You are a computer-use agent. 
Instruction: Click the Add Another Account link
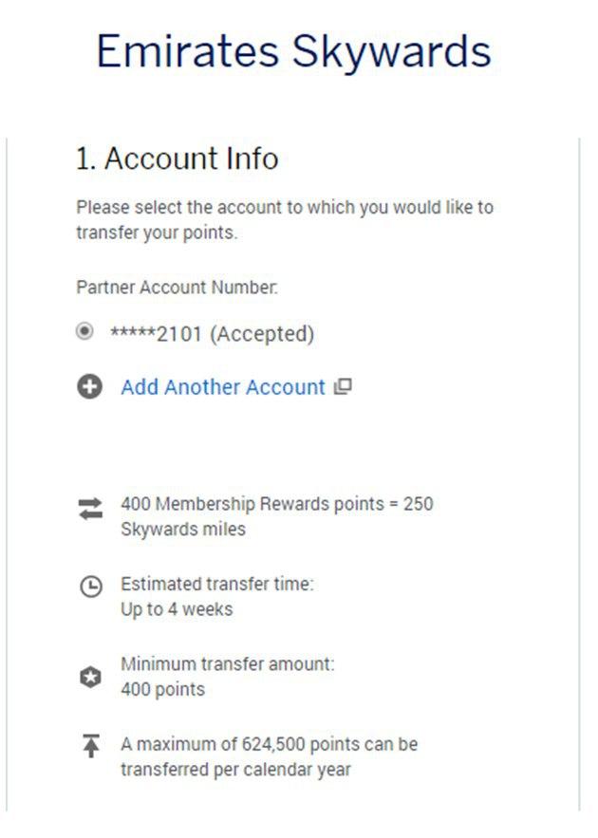[223, 387]
